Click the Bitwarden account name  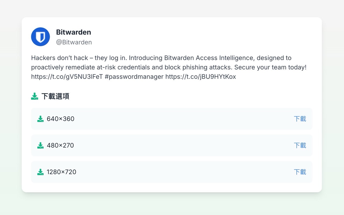tap(74, 32)
